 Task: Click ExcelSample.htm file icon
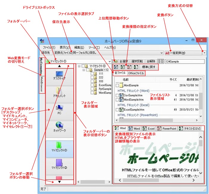[x=121, y=110]
